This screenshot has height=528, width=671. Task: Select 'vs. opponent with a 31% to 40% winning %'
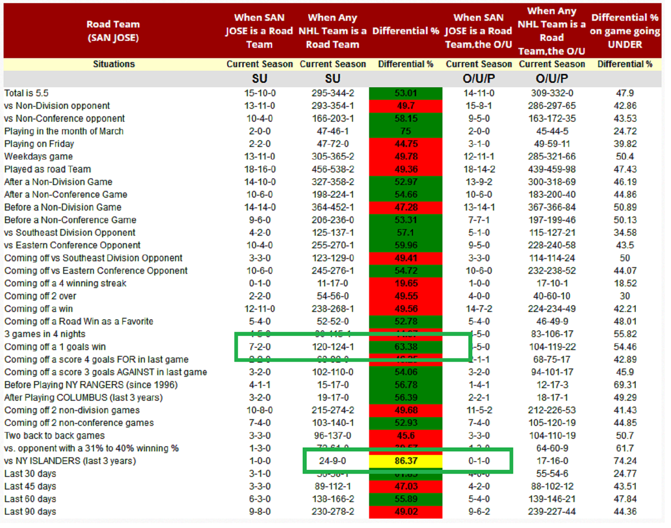(91, 448)
